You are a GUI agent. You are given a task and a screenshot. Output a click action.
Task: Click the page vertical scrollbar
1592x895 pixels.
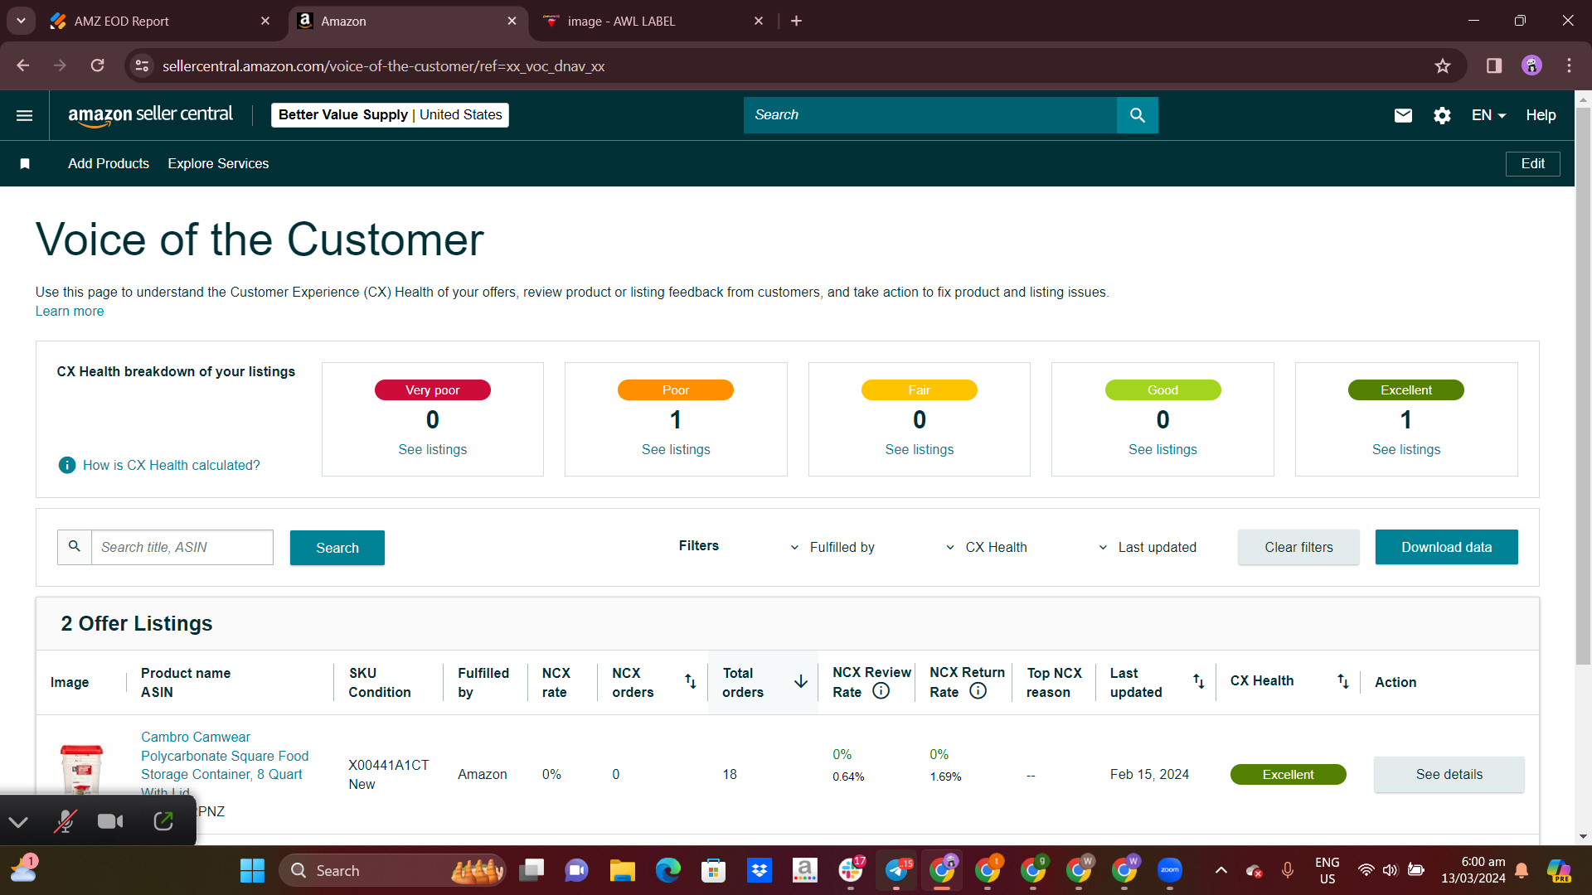1583,387
